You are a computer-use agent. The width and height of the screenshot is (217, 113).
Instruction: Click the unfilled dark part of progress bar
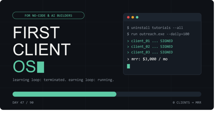159,94
